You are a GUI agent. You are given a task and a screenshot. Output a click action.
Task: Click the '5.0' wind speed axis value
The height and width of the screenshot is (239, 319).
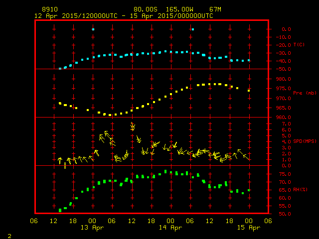click(x=286, y=136)
